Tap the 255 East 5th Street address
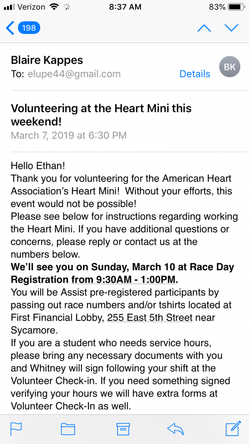This screenshot has height=444, width=249. (x=150, y=317)
